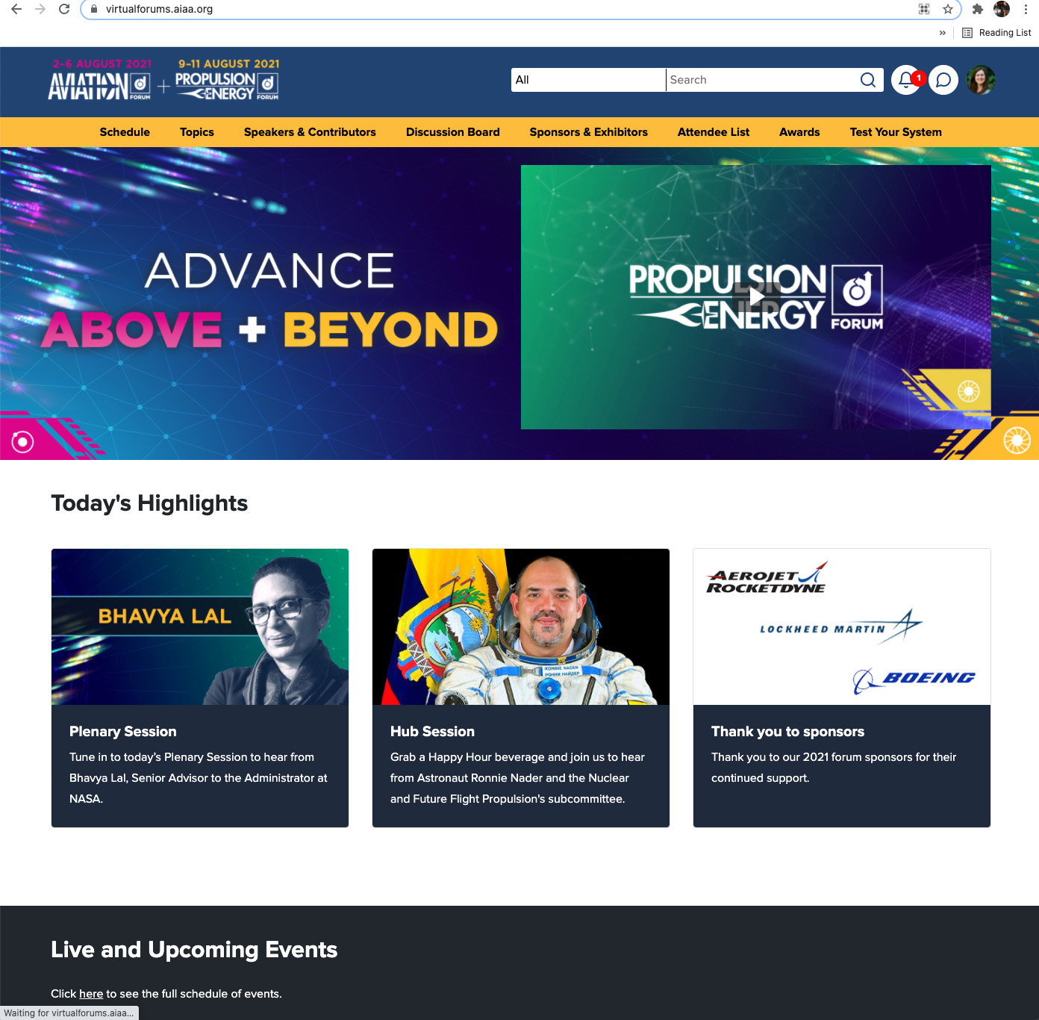This screenshot has height=1020, width=1039.
Task: Open the Schedule menu item
Action: tap(125, 132)
